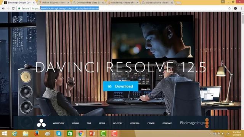The width and height of the screenshot is (244, 137).
Task: Show hidden system tray icons
Action: point(210,134)
